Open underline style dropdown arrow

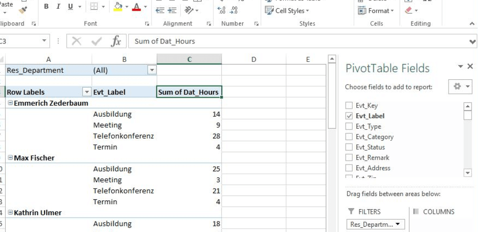80,7
